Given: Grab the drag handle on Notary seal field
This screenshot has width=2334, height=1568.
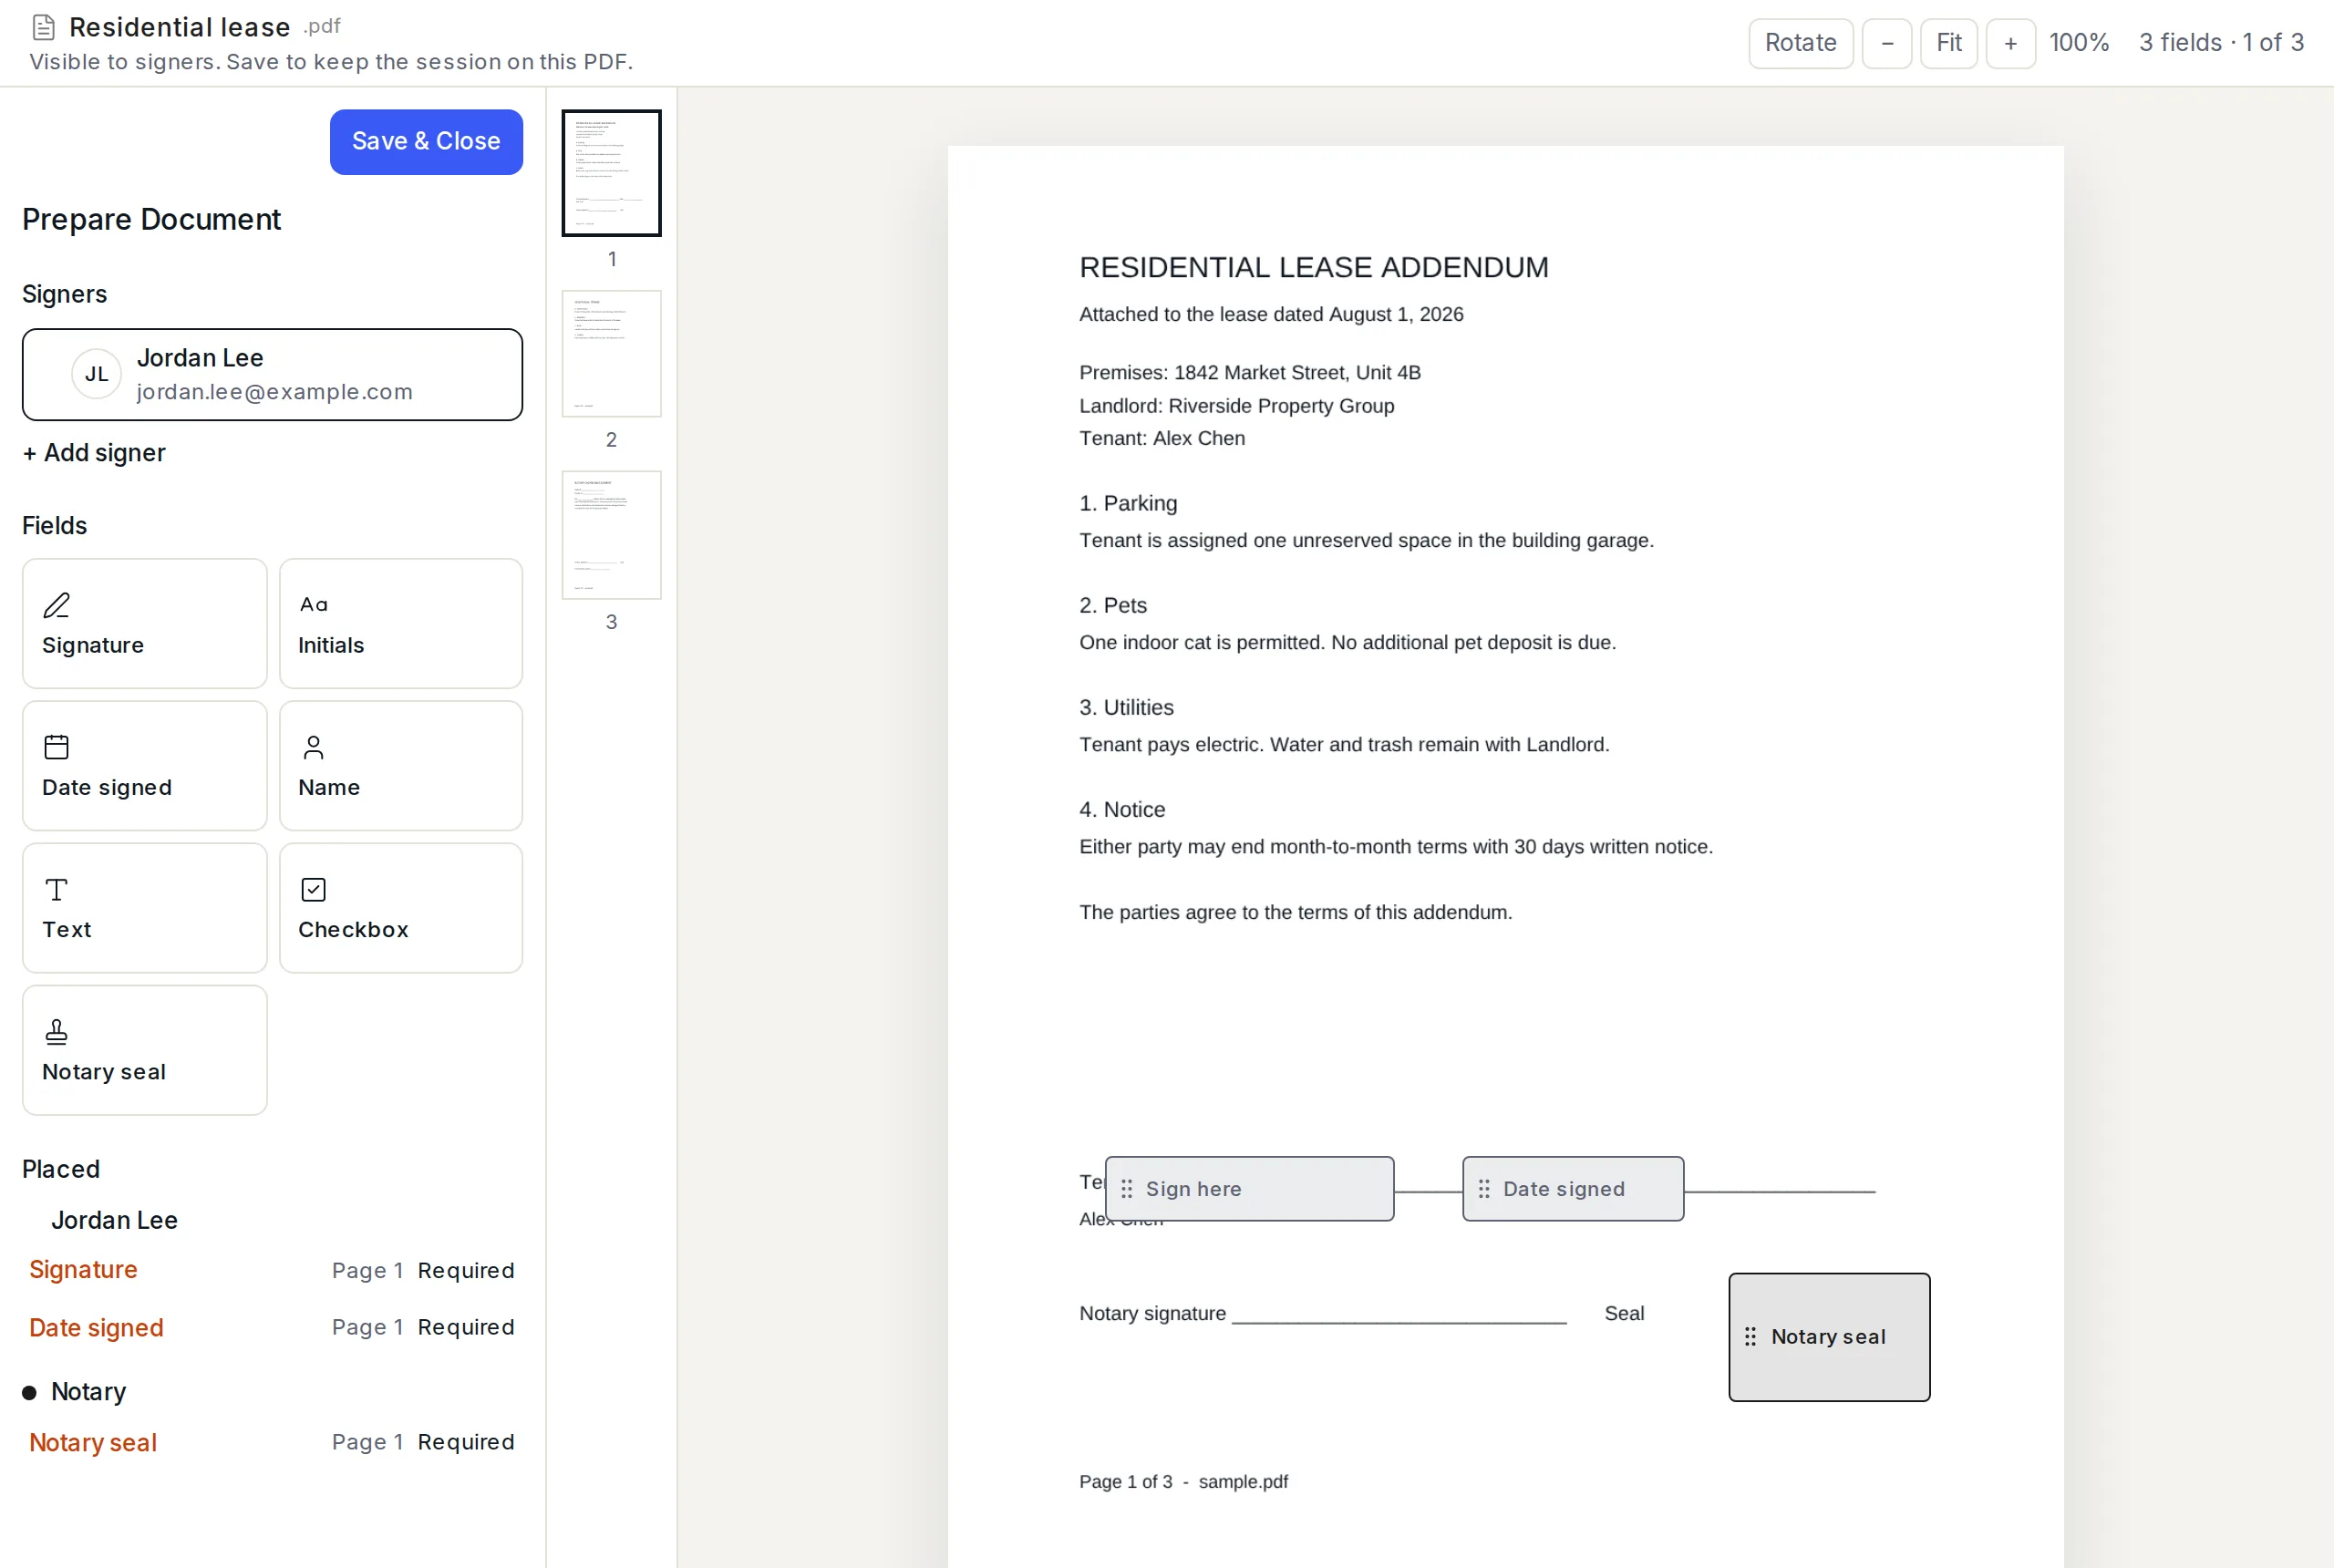Looking at the screenshot, I should (x=1751, y=1337).
